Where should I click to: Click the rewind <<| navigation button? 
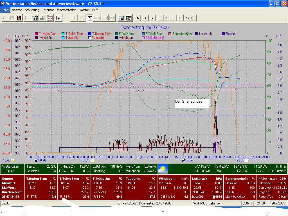pyautogui.click(x=167, y=18)
